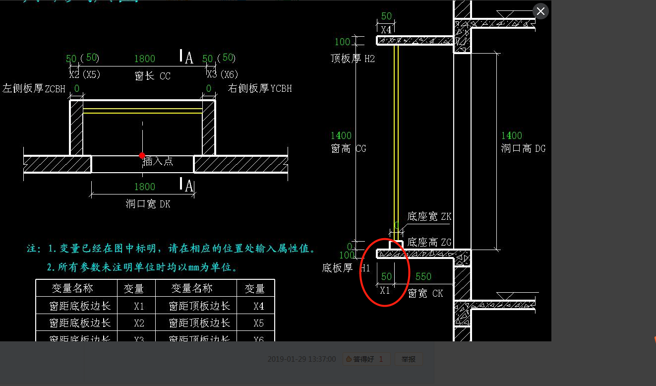Image resolution: width=656 pixels, height=386 pixels.
Task: Click the 举报 report button
Action: click(409, 359)
